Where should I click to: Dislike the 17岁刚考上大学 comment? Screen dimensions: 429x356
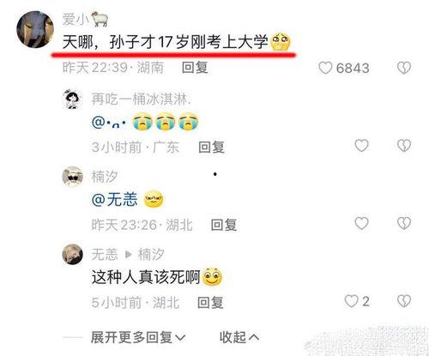point(404,68)
